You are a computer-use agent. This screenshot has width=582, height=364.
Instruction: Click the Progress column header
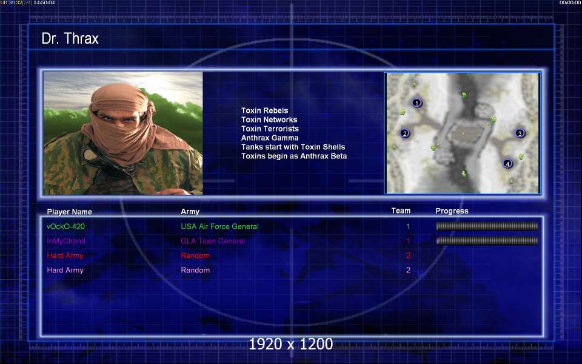point(452,211)
